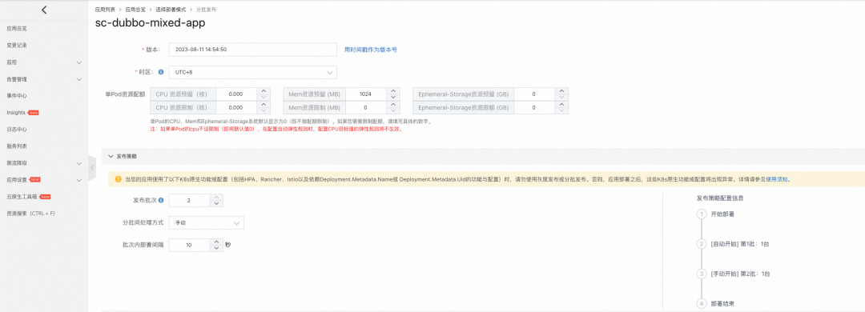Click the info icon next to 发布批次

point(161,201)
